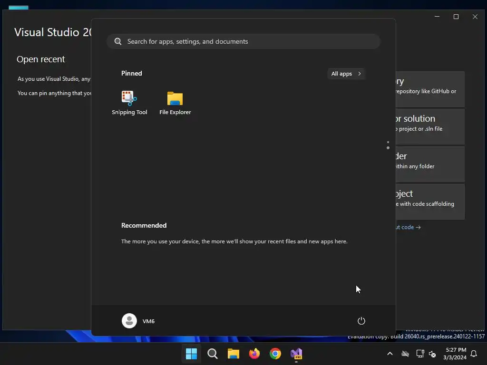487x365 pixels.
Task: Click the power button in Start menu
Action: 361,321
